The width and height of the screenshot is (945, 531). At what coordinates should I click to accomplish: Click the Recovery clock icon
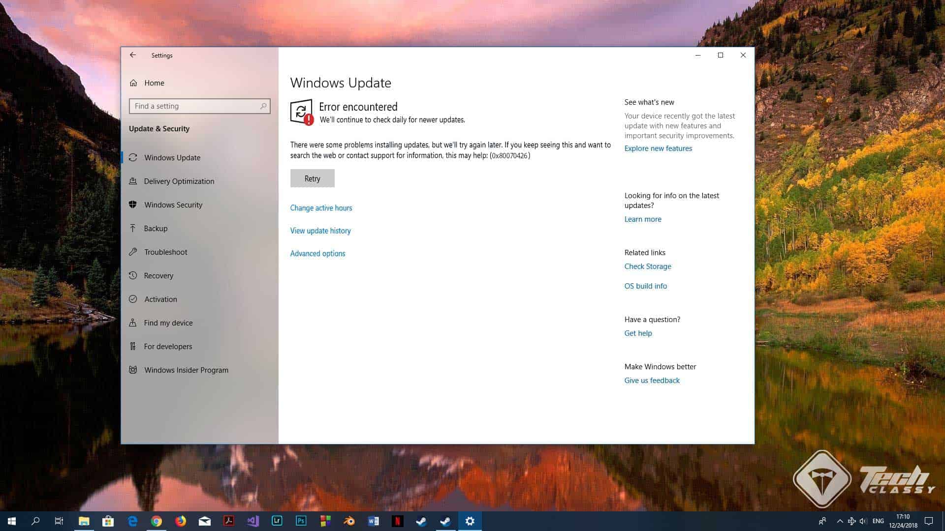pos(133,275)
